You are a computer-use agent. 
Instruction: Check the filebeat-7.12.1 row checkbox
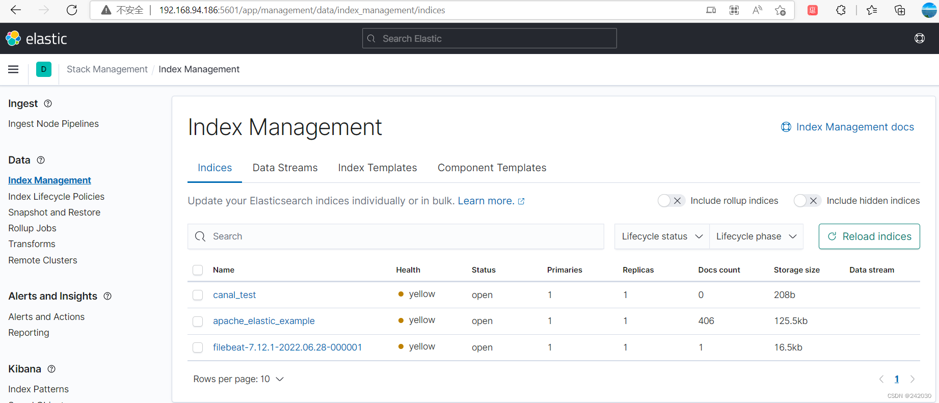click(198, 347)
